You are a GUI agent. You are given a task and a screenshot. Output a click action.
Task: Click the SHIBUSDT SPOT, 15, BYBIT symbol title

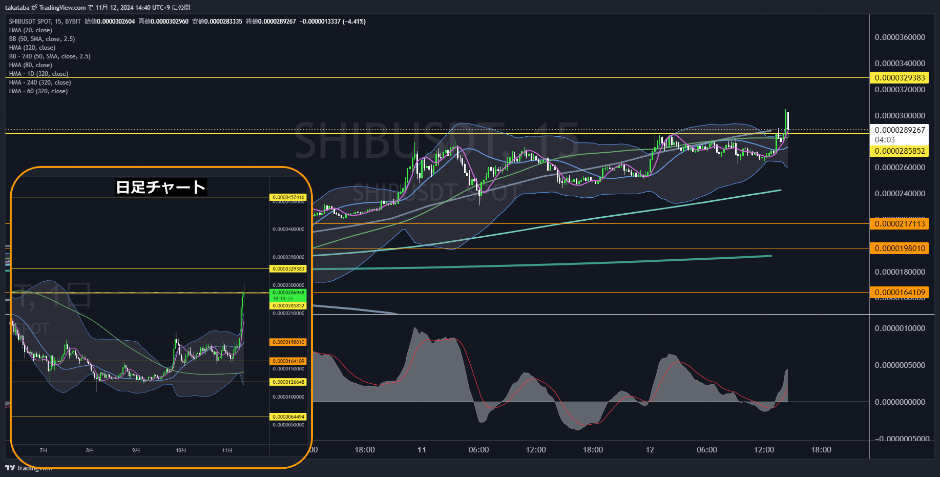[x=45, y=22]
